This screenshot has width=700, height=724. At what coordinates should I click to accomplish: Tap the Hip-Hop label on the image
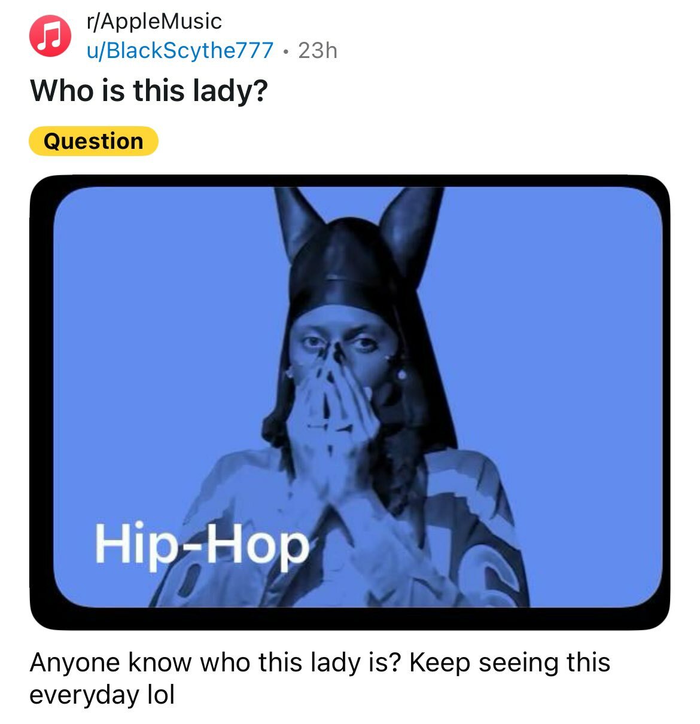point(202,545)
